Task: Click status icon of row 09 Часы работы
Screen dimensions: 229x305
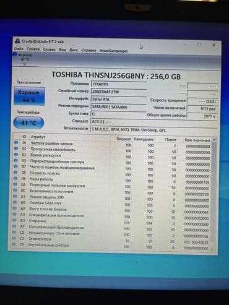Action: click(x=15, y=178)
